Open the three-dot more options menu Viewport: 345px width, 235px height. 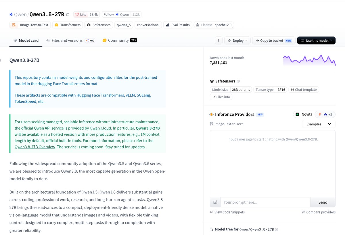219,41
